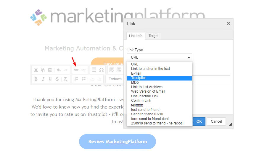The height and width of the screenshot is (156, 259).
Task: Confirm the dialog with OK
Action: (199, 121)
